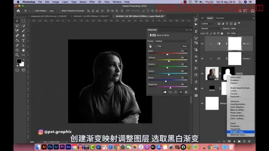Select the Path Selection arrow tool
Screen dimensions: 269x151
point(23,45)
